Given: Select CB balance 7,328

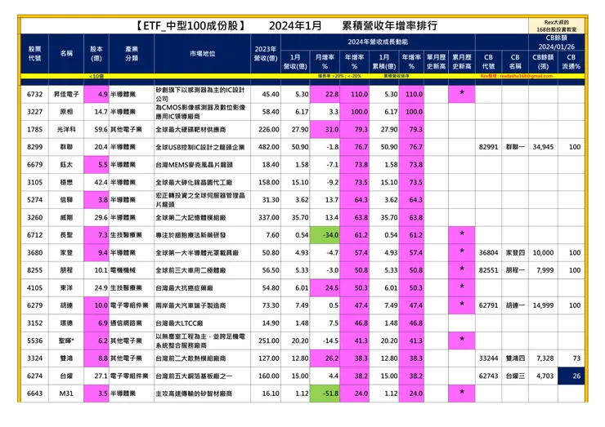Looking at the screenshot, I should (x=545, y=358).
